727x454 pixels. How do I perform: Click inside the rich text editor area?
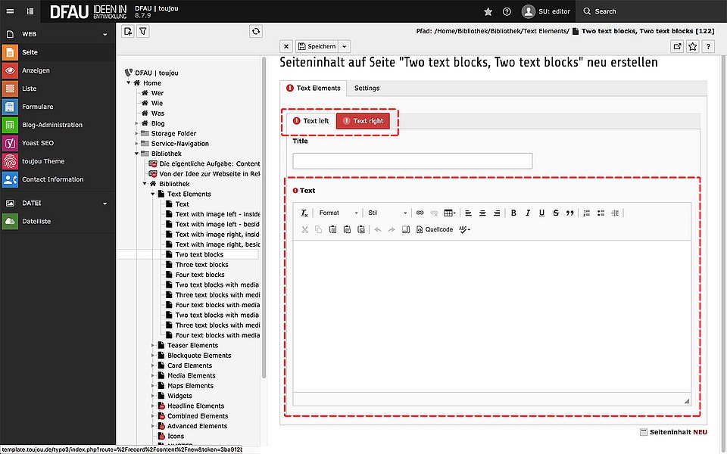click(492, 316)
